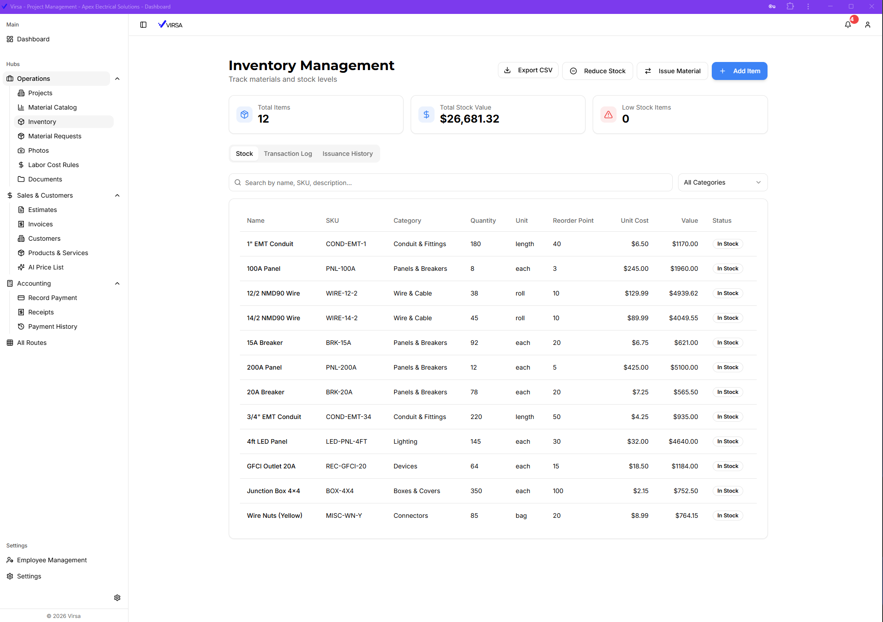Screen dimensions: 883x622
Task: Click the AI Price List sparkle icon
Action: [x=21, y=267]
